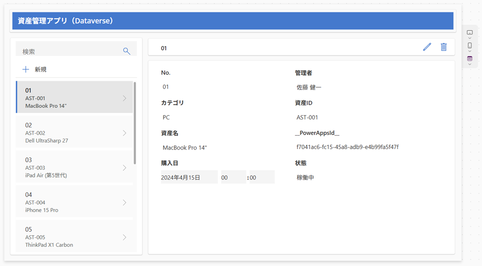Expand the chevron below the purple template icon

coord(470,64)
